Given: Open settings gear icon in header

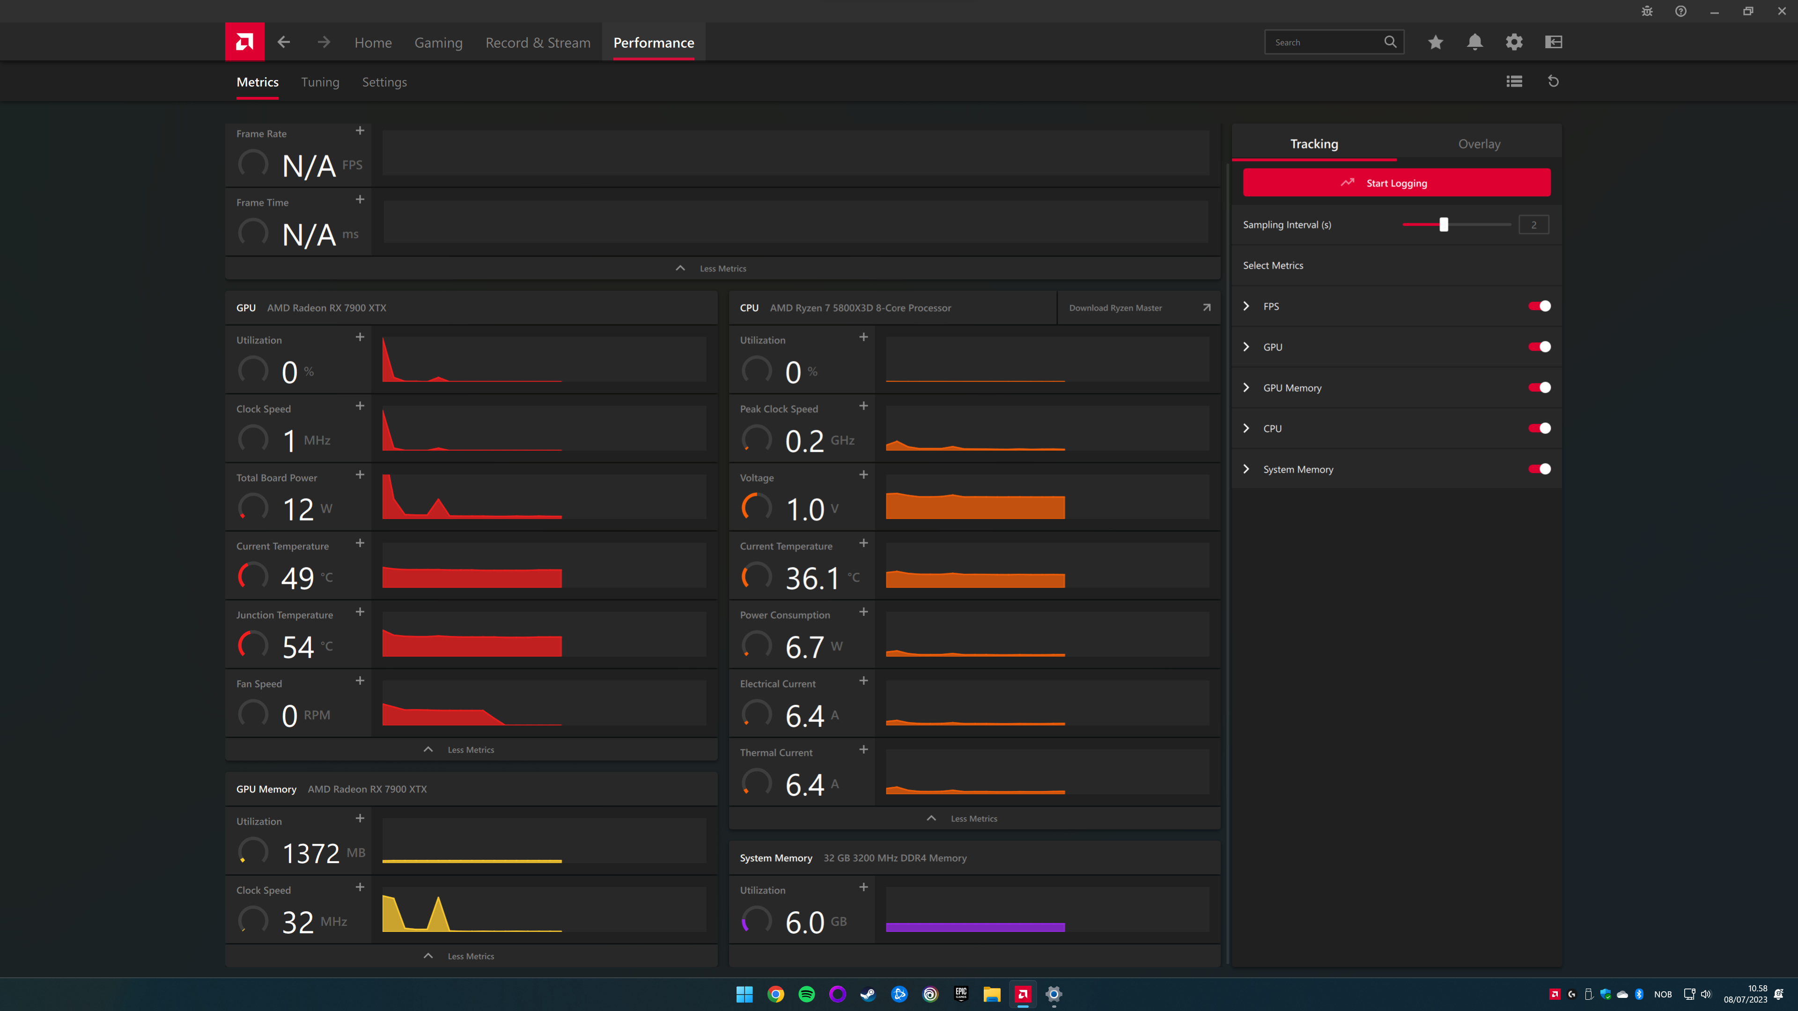Looking at the screenshot, I should click(x=1514, y=42).
